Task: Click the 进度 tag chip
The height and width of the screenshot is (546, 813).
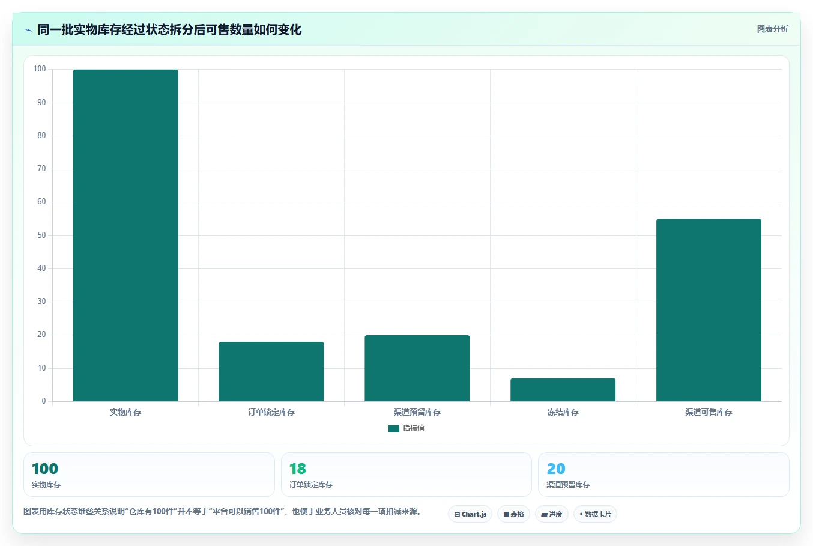Action: point(552,514)
